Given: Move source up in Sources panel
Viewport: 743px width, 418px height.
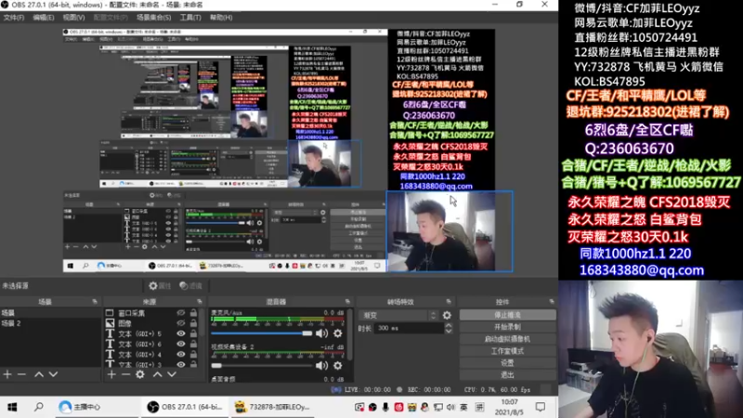Looking at the screenshot, I should [157, 374].
